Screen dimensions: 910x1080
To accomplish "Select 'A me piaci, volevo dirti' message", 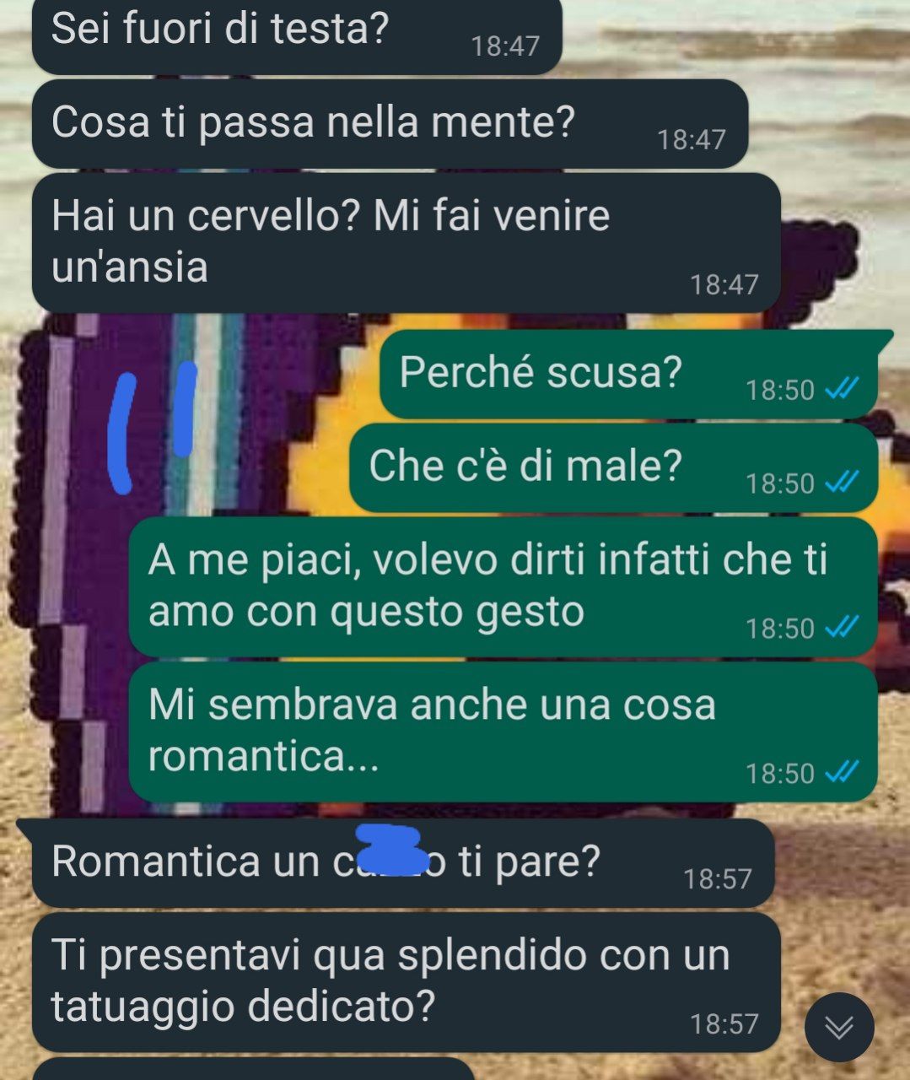I will tap(503, 587).
